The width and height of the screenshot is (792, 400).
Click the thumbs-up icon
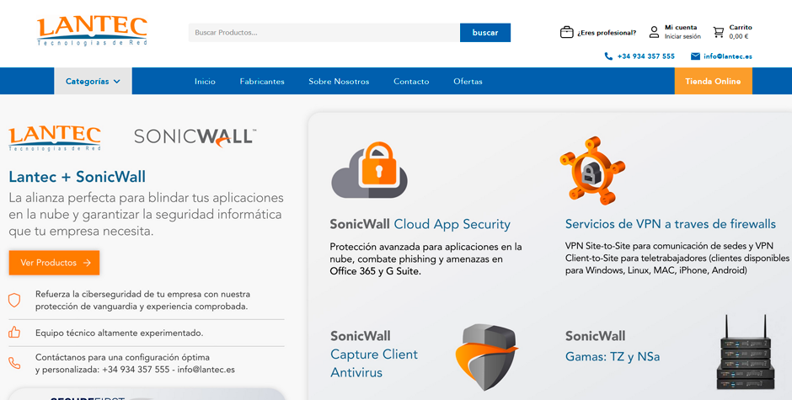tap(14, 333)
